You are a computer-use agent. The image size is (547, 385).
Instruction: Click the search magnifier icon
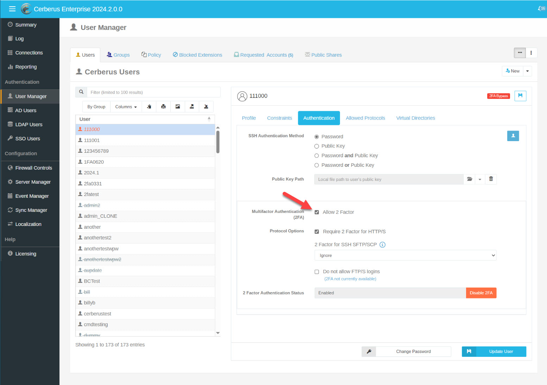[x=81, y=92]
